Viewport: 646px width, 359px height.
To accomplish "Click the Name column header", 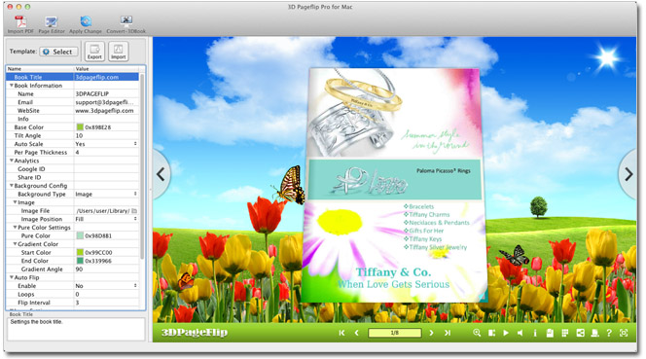I will pyautogui.click(x=40, y=69).
